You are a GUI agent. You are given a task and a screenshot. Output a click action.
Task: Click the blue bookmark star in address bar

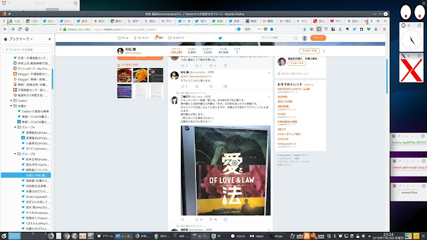pos(272,29)
